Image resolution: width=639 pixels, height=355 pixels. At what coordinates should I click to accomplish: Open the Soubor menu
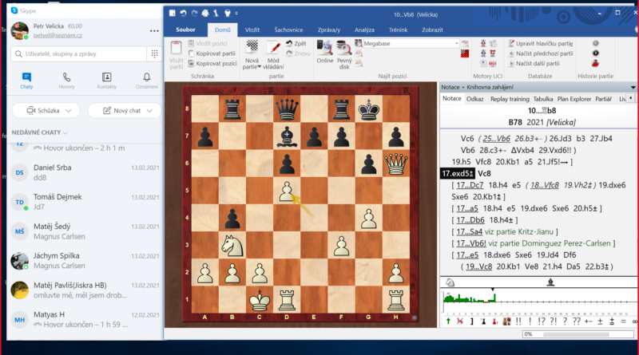coord(185,30)
